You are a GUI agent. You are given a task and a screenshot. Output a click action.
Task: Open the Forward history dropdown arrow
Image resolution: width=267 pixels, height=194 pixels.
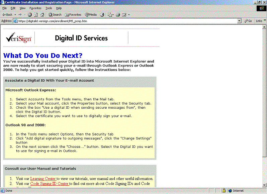[x=25, y=15]
